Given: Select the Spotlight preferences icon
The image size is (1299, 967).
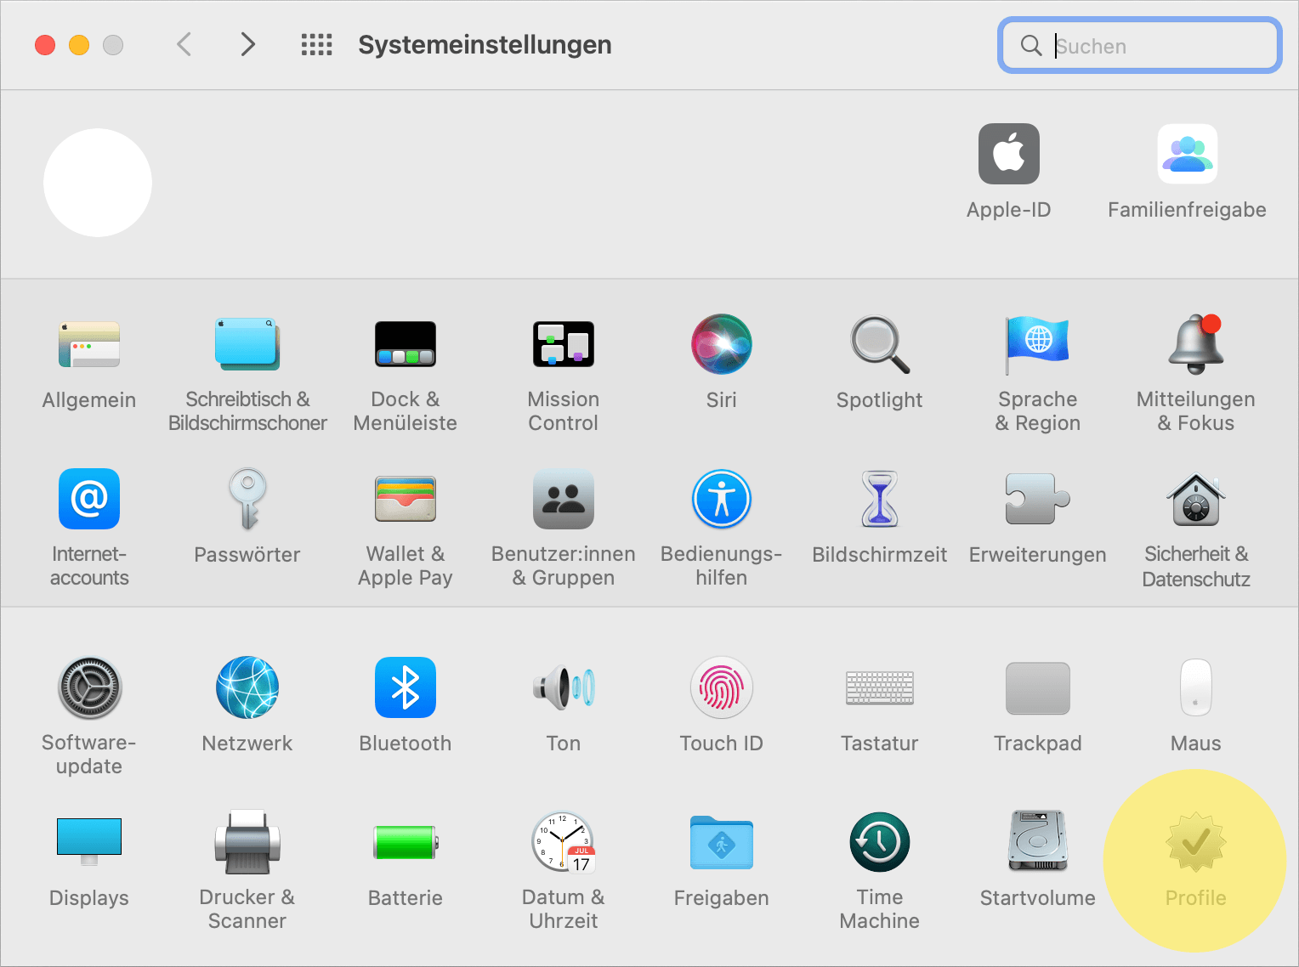Looking at the screenshot, I should (x=879, y=344).
